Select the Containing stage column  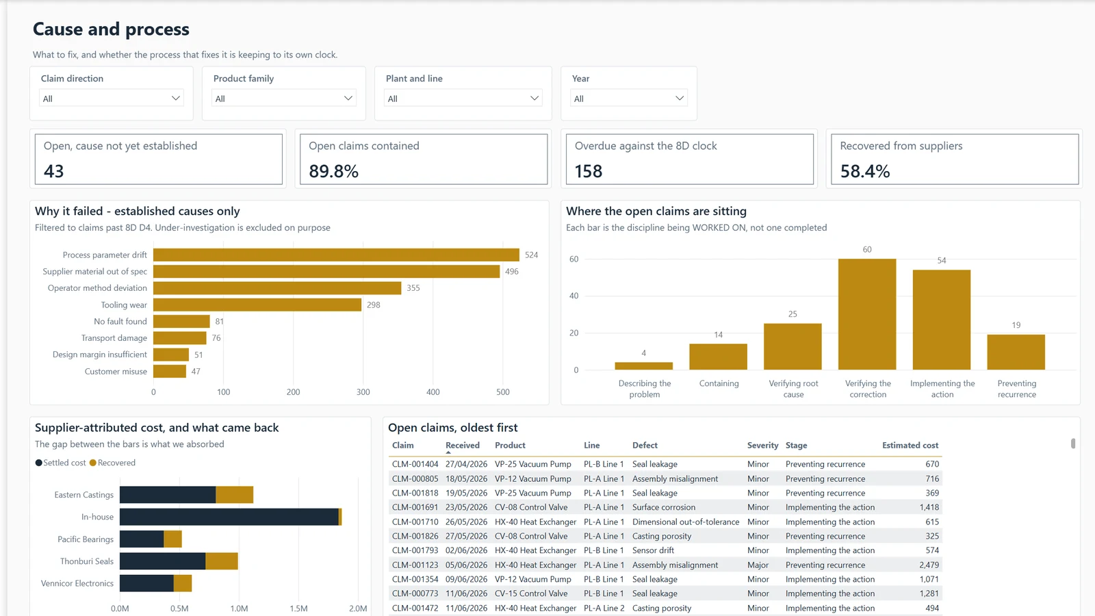719,357
